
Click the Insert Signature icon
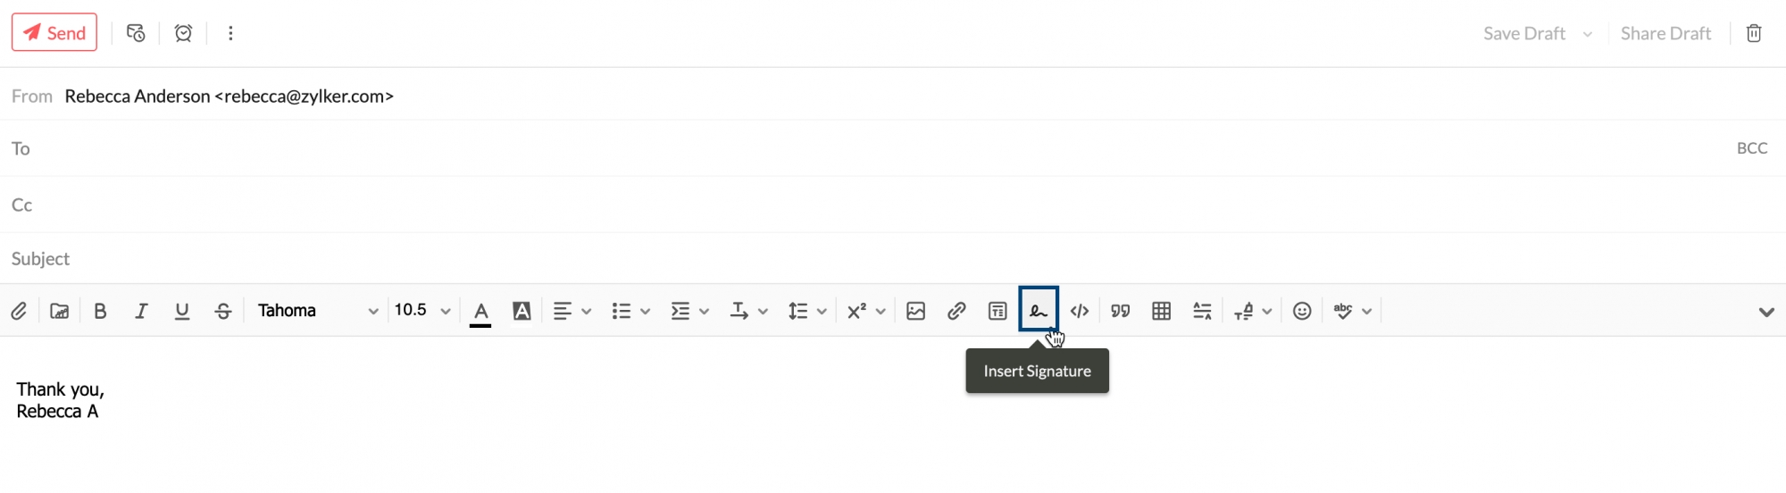tap(1038, 310)
